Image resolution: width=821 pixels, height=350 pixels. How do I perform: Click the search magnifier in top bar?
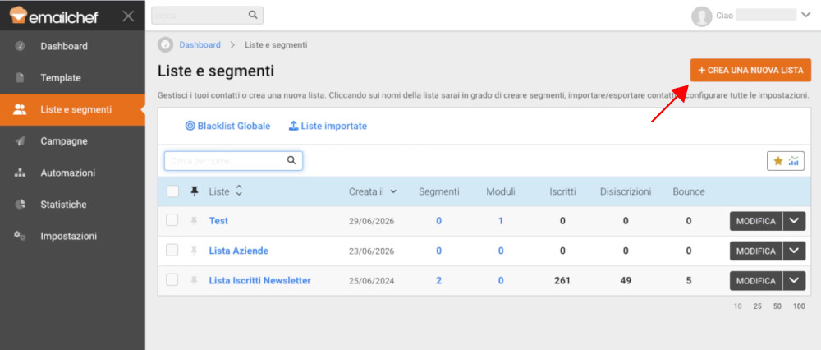(253, 15)
